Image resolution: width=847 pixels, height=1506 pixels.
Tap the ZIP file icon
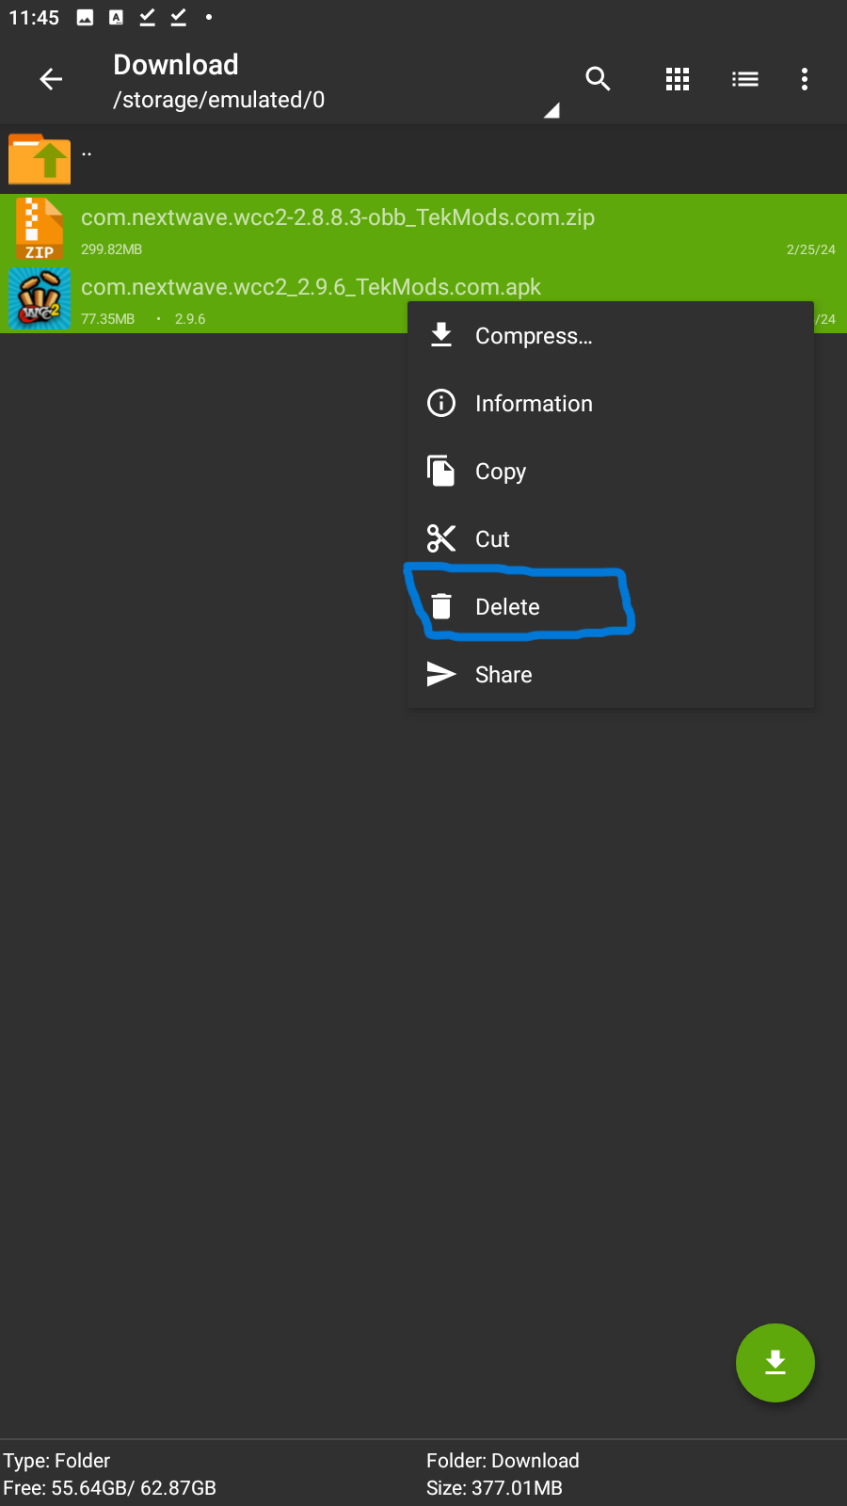point(40,229)
